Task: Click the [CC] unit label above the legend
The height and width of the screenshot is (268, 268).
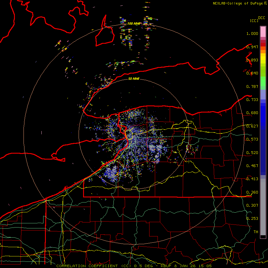Action: (254, 21)
